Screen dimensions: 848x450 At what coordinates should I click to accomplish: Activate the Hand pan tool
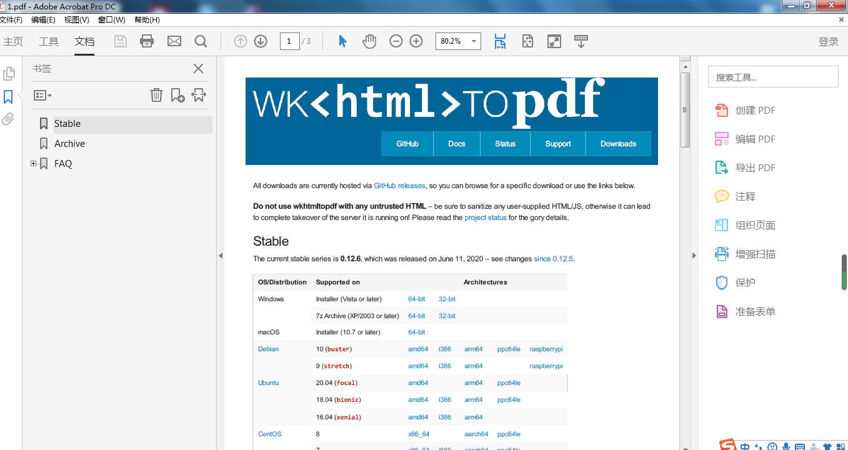pos(369,41)
